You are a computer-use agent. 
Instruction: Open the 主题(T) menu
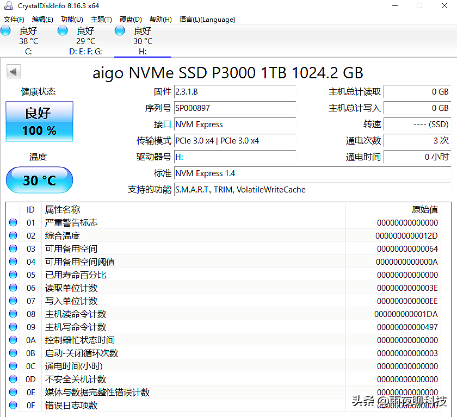[x=101, y=20]
